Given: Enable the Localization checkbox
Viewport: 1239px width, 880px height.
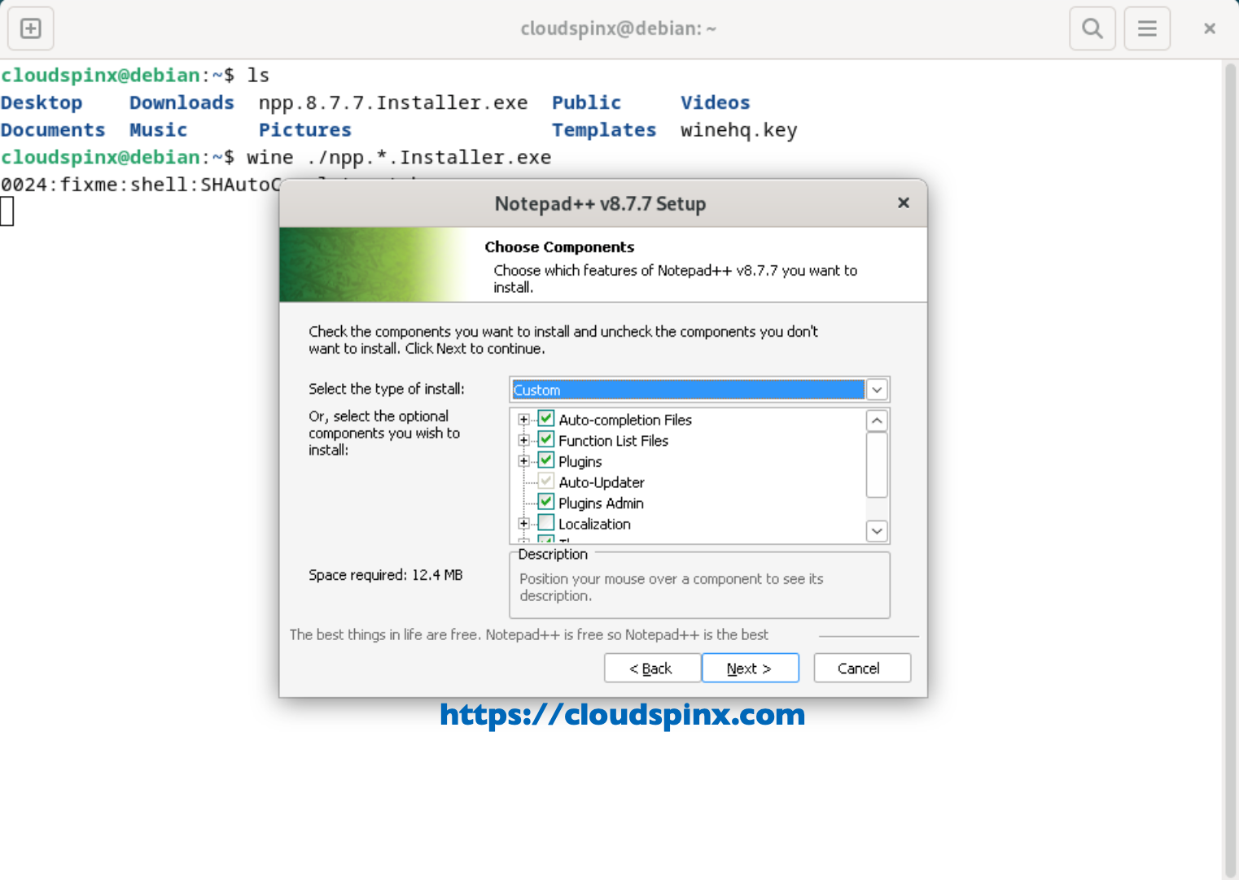Looking at the screenshot, I should pos(545,522).
